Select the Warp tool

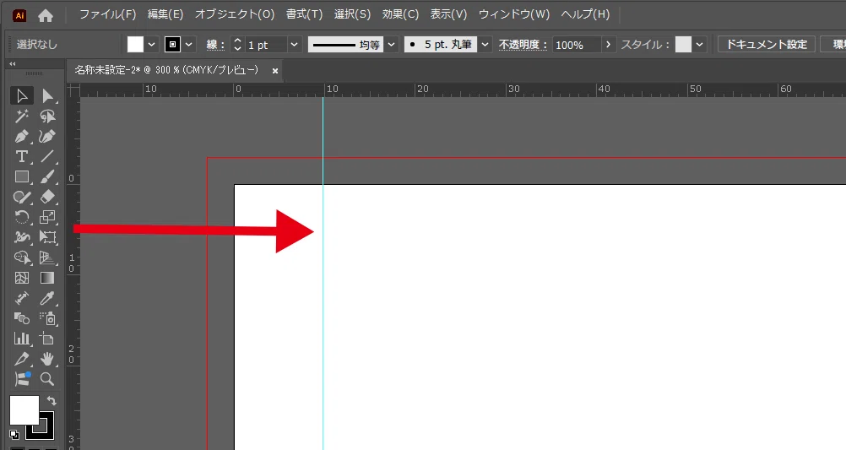(22, 237)
